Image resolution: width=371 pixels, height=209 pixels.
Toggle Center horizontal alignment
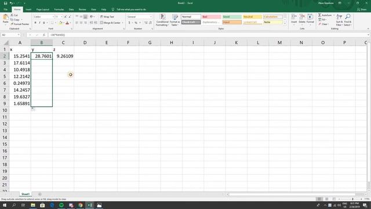(81, 23)
